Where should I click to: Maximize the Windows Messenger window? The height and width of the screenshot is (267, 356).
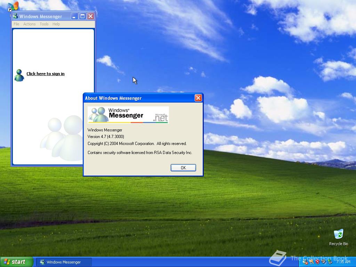(82, 16)
